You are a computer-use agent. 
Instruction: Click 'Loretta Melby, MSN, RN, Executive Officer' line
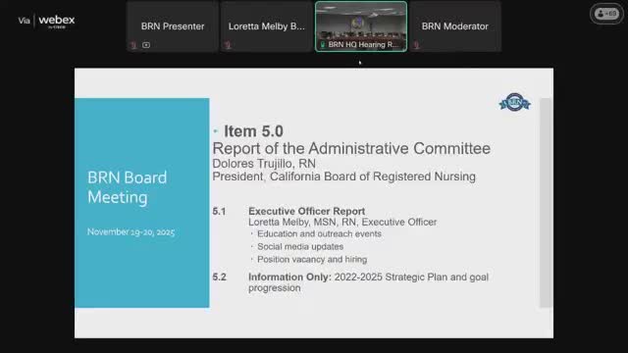[342, 222]
